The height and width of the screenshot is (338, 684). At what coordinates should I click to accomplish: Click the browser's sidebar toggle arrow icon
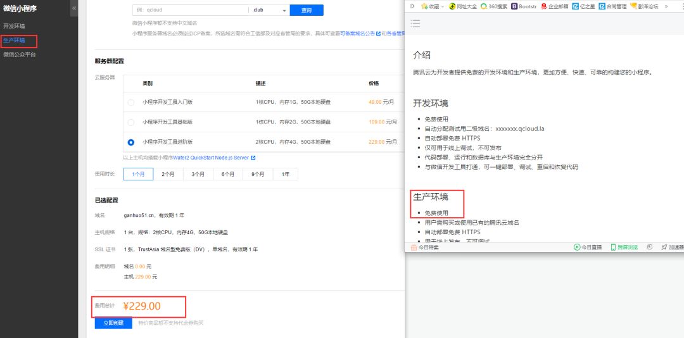[x=413, y=6]
